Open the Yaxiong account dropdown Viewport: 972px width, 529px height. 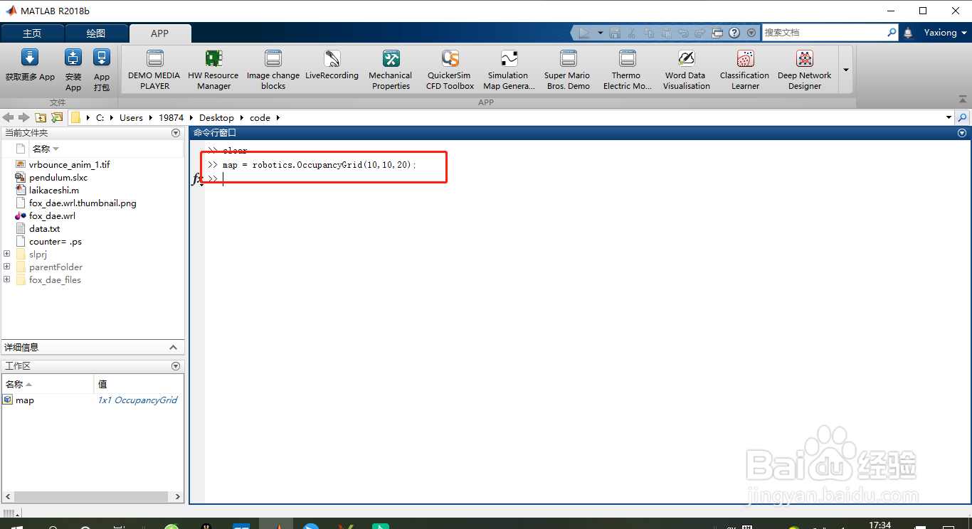[x=946, y=33]
